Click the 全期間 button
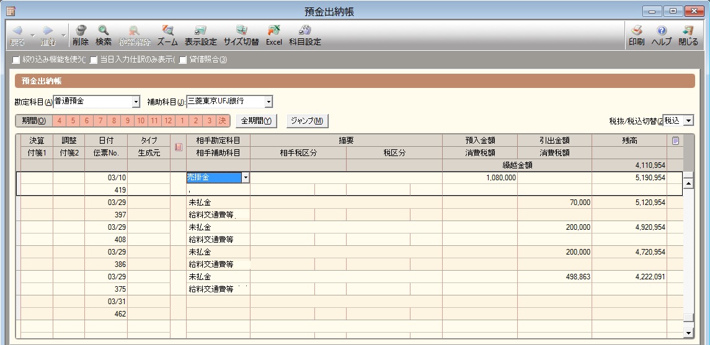Screen dimensions: 710x345 (x=256, y=121)
